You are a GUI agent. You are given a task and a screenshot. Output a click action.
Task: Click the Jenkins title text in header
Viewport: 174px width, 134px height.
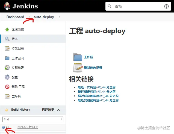click(25, 6)
